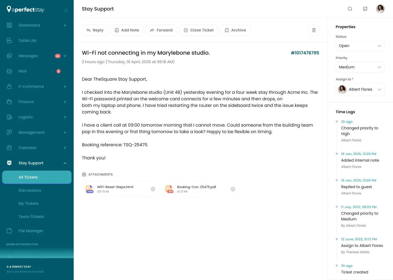393x280 pixels.
Task: Open the Priority dropdown showing Medium
Action: pyautogui.click(x=360, y=67)
